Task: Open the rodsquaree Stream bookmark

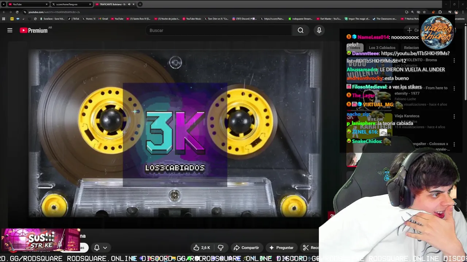Action: tap(300, 19)
